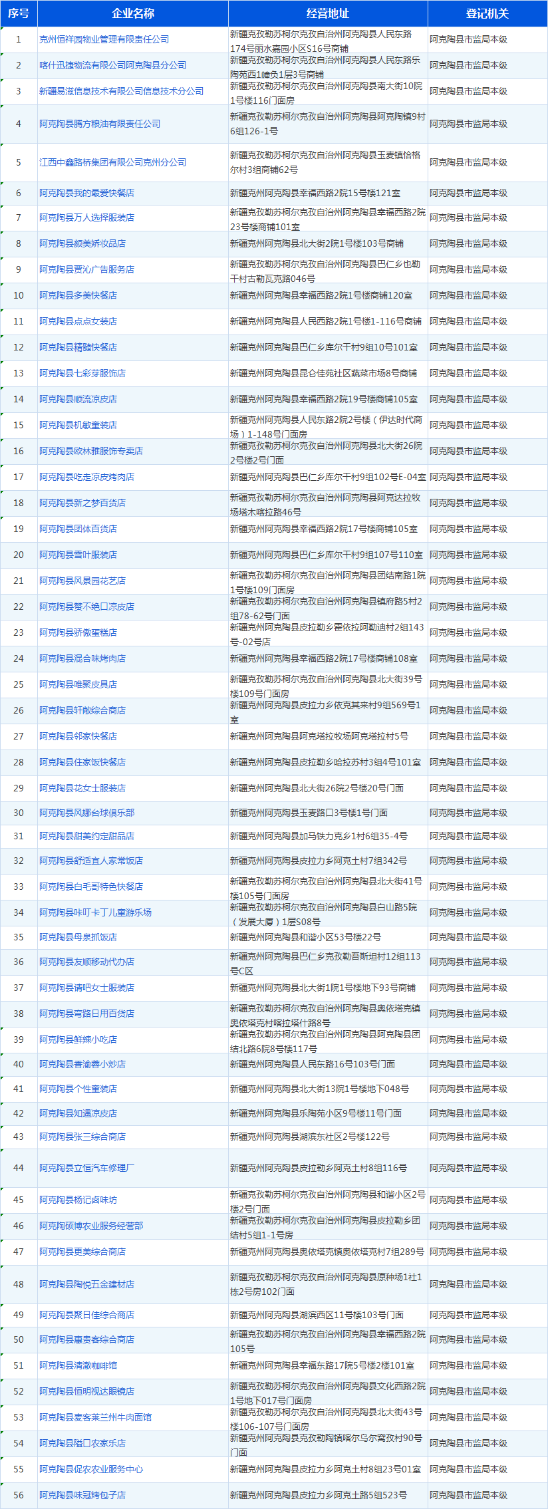Click 阿克陶县立恒汽车修理厂 link

(x=87, y=1168)
